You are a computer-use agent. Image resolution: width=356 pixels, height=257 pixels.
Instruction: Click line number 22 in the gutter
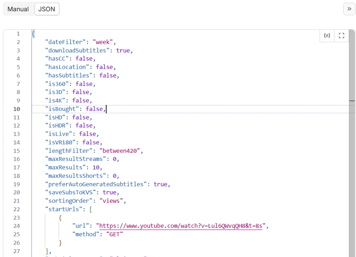(17, 209)
